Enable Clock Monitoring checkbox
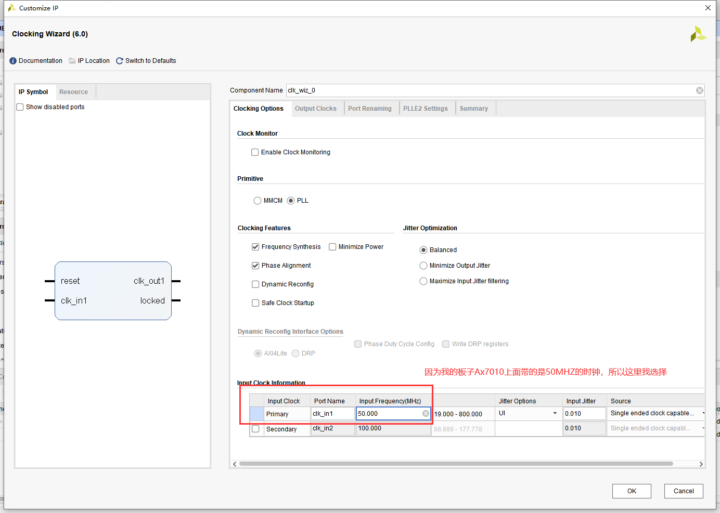The image size is (720, 513). [x=255, y=152]
